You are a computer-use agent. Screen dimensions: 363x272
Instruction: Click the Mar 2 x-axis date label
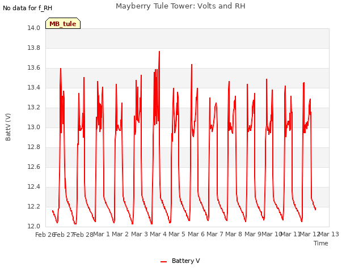(120, 234)
